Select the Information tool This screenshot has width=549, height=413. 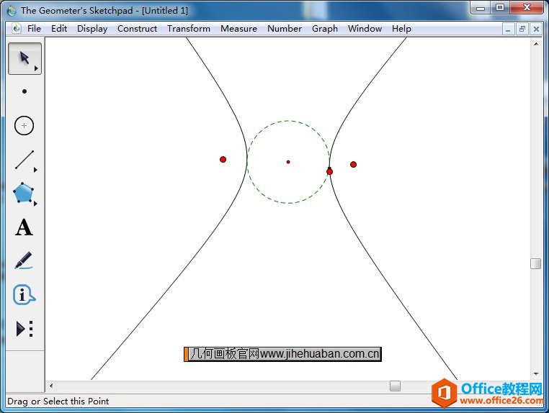coord(24,294)
